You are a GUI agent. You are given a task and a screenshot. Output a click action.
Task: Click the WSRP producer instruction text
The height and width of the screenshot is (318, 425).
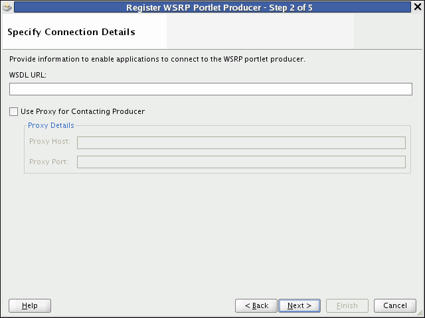pos(157,59)
